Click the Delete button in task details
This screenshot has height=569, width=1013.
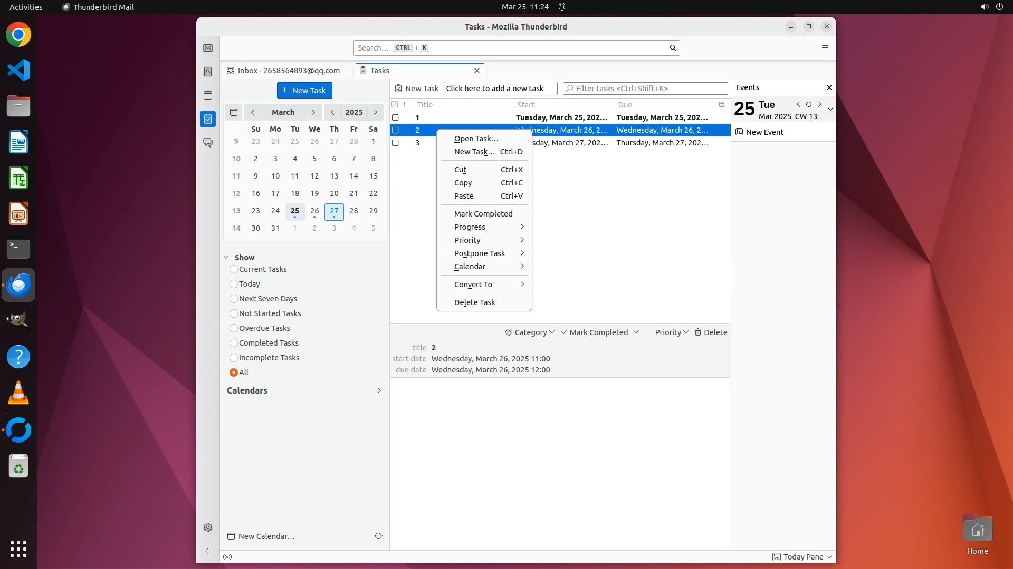pyautogui.click(x=711, y=332)
